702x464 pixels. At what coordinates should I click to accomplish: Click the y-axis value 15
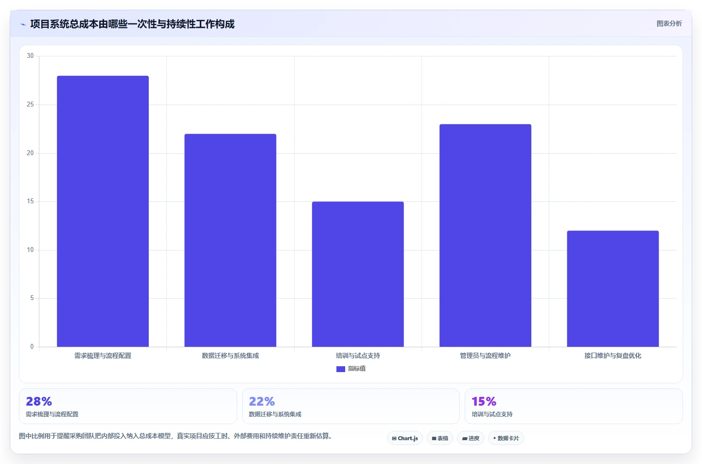point(31,201)
